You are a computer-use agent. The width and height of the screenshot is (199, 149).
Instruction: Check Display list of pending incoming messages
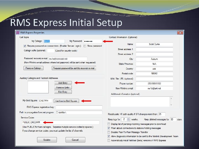coord(109,124)
